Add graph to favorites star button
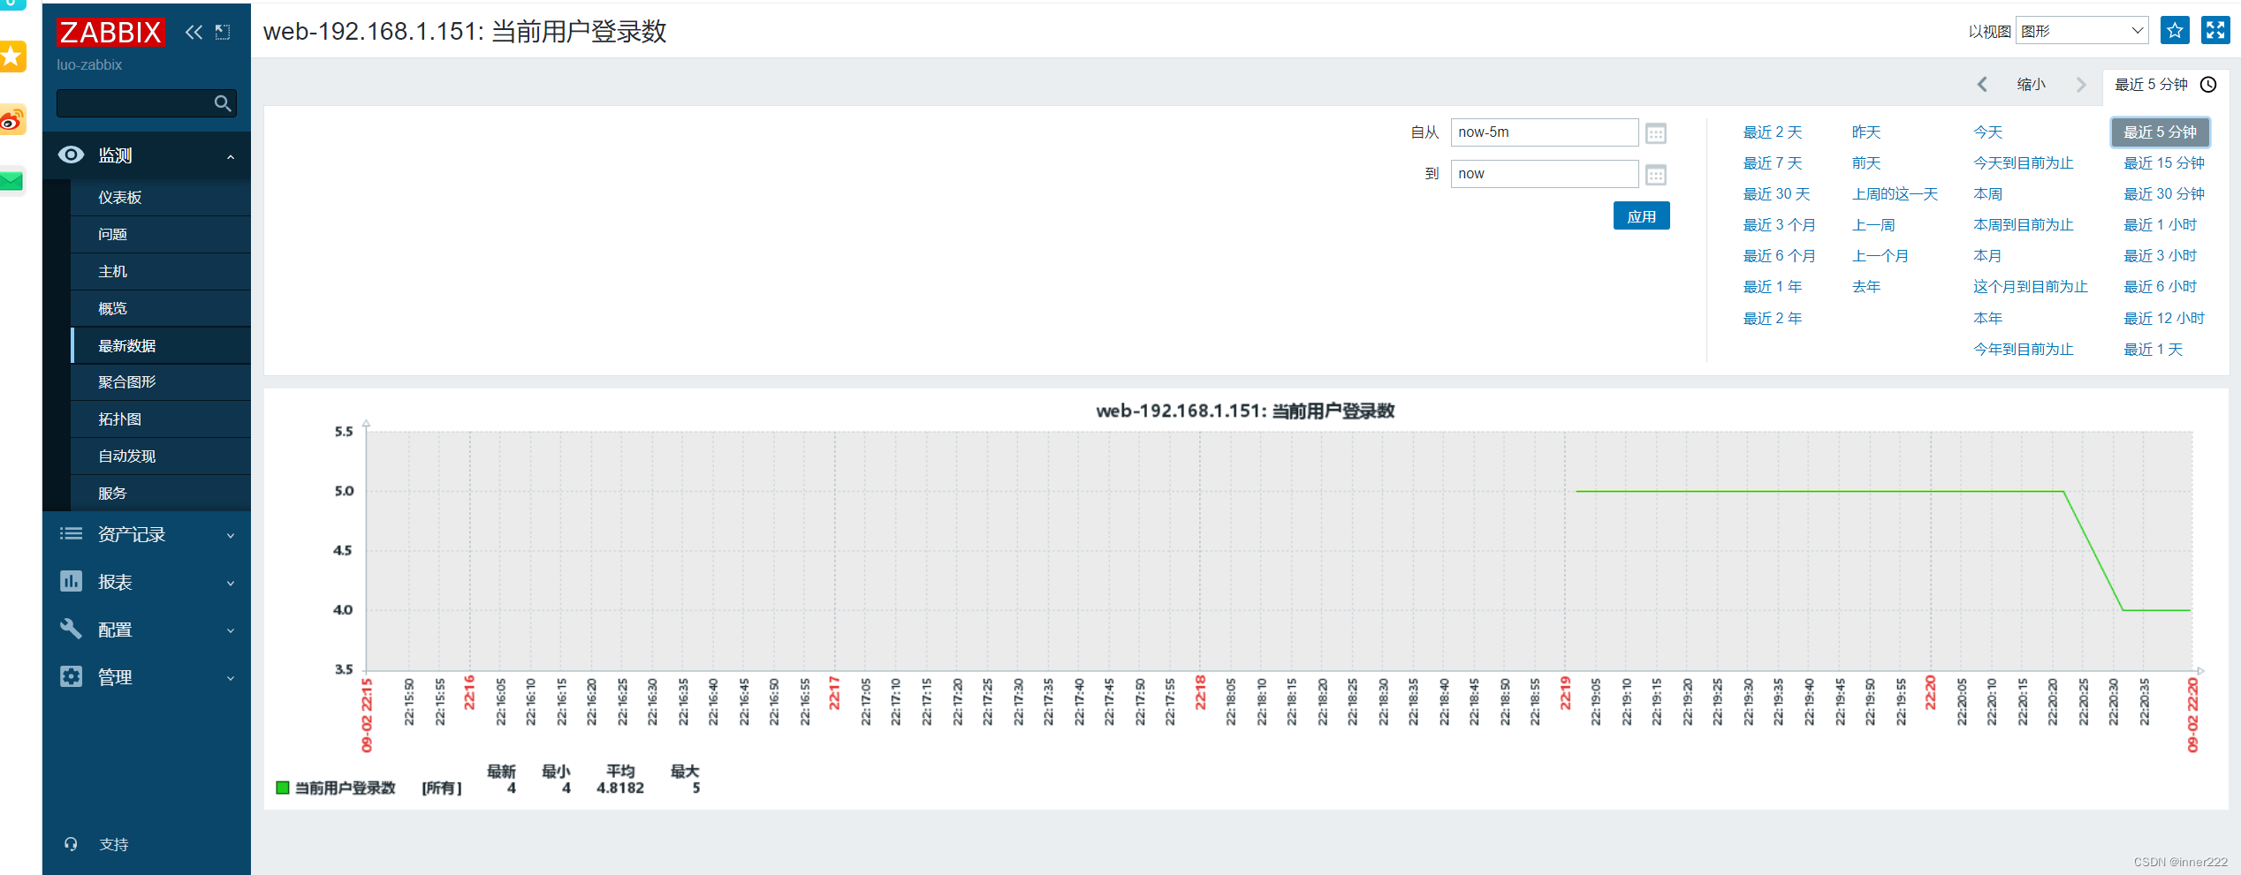Viewport: 2241px width, 875px height. (x=2175, y=31)
